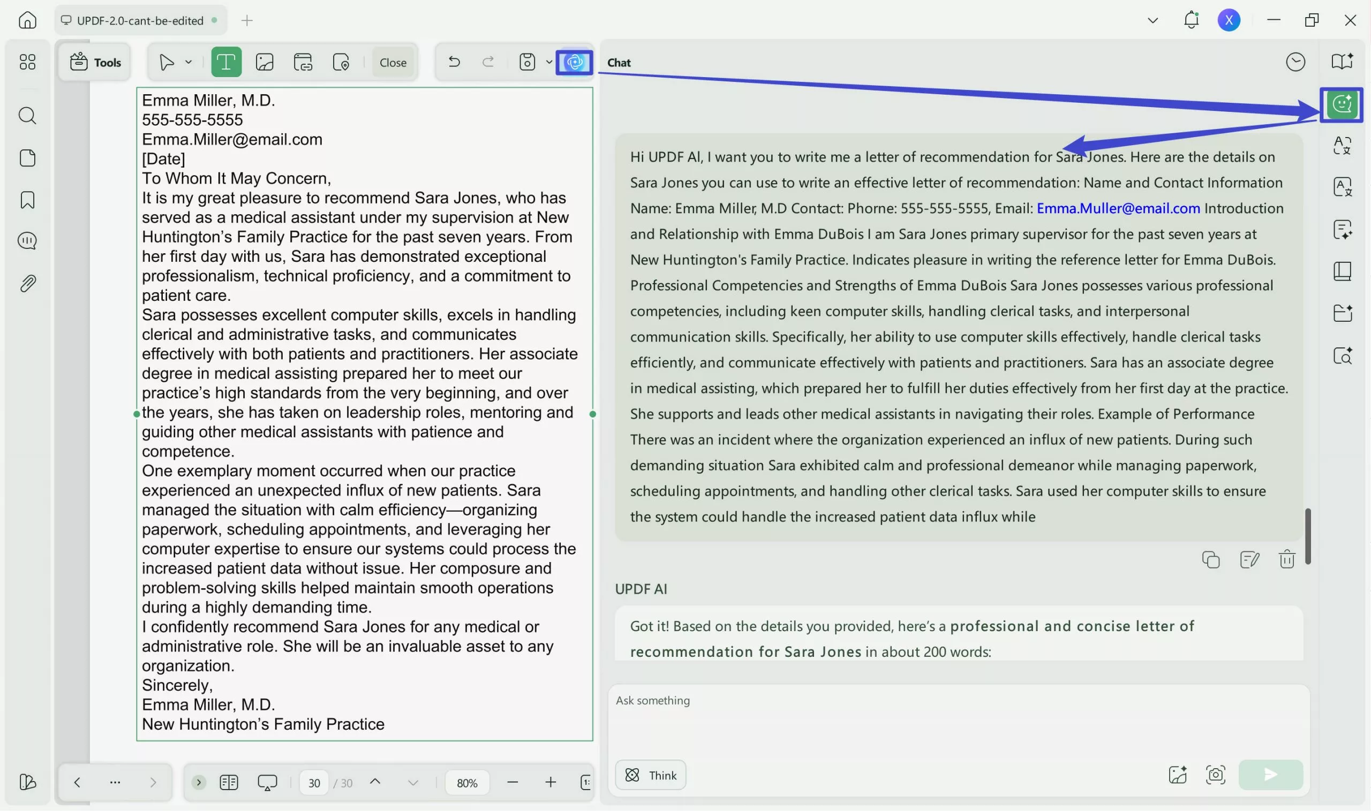Open the UPDF AI assistant from the toolbar
The height and width of the screenshot is (811, 1371).
click(x=574, y=62)
